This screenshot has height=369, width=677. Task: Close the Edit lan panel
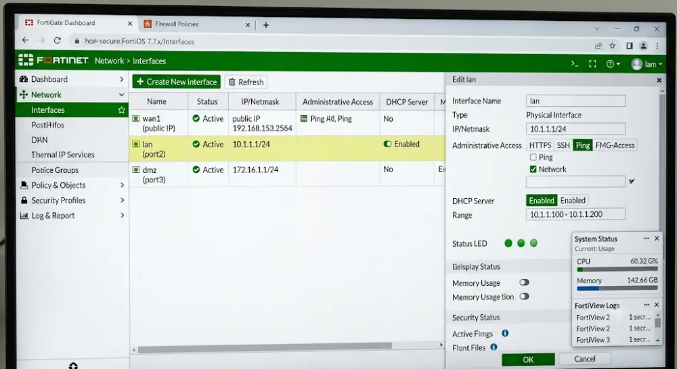(659, 80)
